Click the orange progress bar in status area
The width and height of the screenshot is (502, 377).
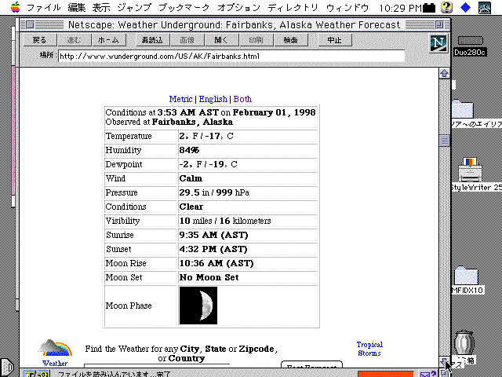pos(385,374)
